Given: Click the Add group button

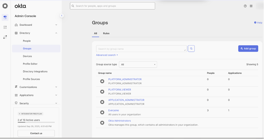Looking at the screenshot, I should [248, 49].
